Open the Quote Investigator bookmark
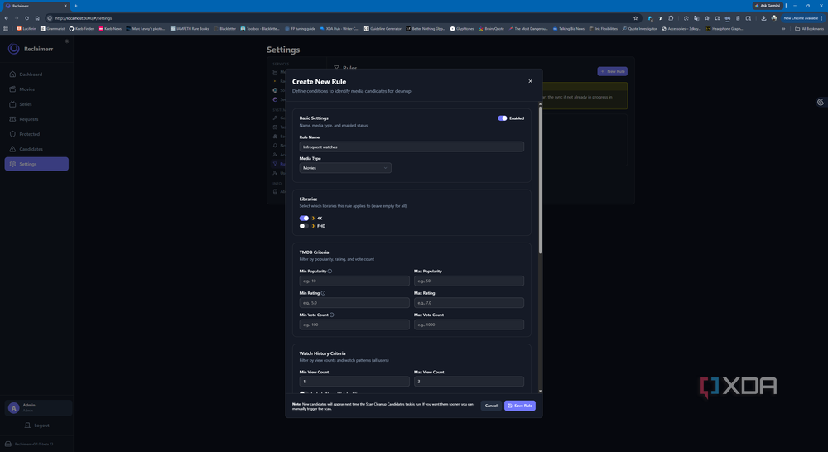The width and height of the screenshot is (828, 452). coord(639,28)
